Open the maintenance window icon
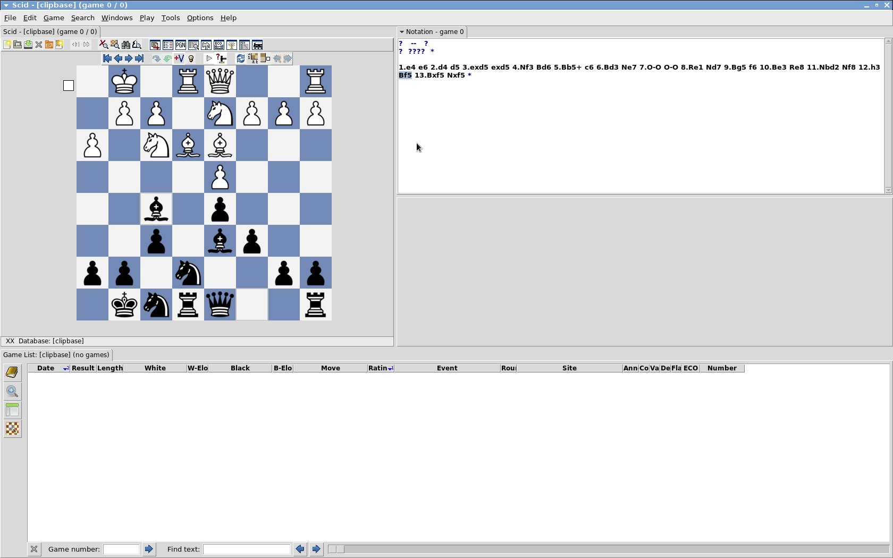 [206, 45]
